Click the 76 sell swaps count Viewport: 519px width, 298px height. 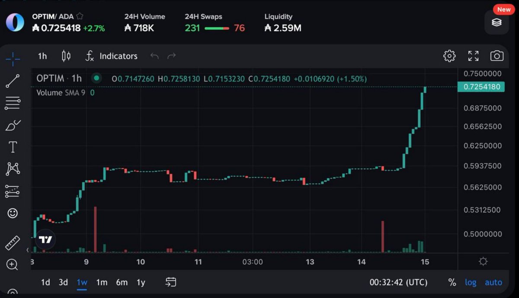coord(239,28)
